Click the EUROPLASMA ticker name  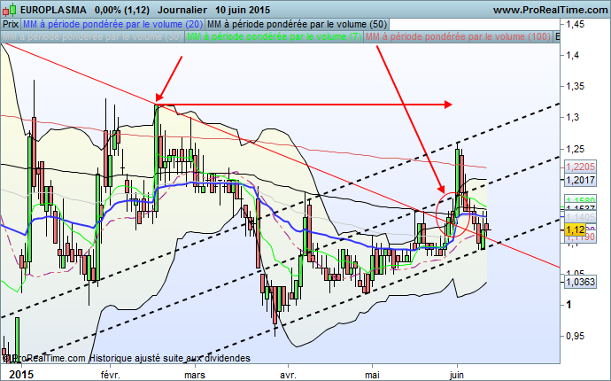pyautogui.click(x=53, y=10)
